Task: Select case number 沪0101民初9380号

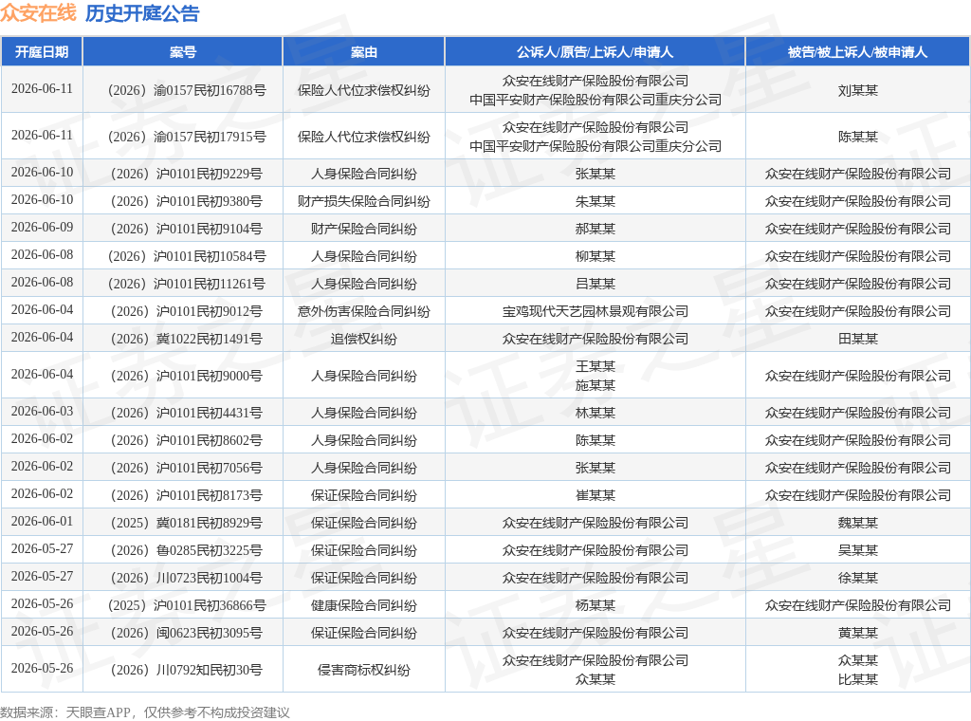Action: pyautogui.click(x=187, y=201)
